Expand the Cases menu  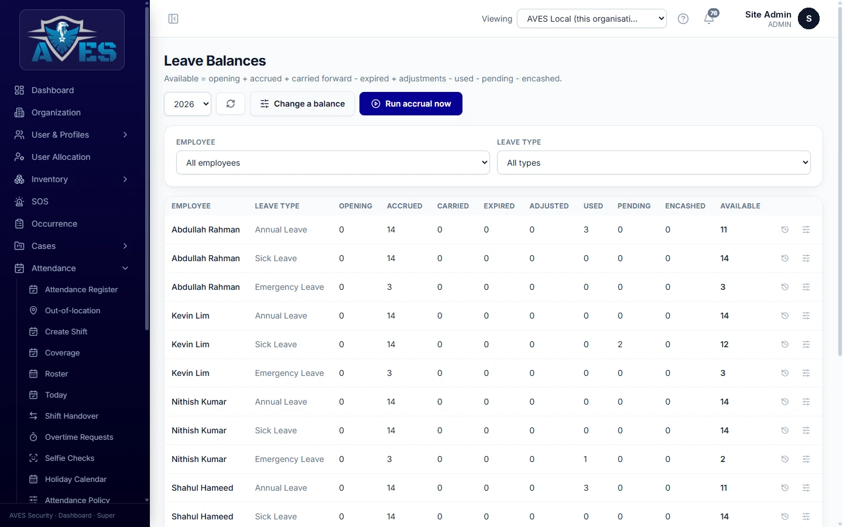tap(71, 246)
